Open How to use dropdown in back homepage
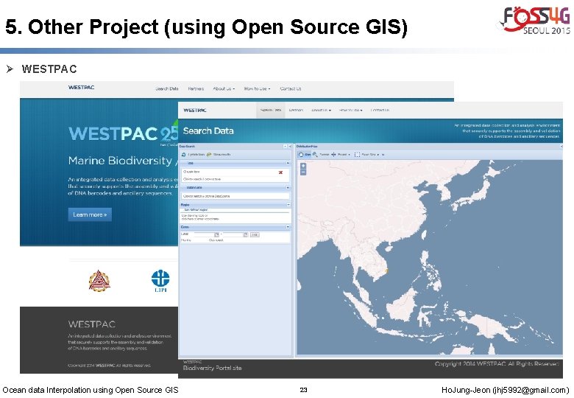This screenshot has height=398, width=574. click(x=257, y=88)
